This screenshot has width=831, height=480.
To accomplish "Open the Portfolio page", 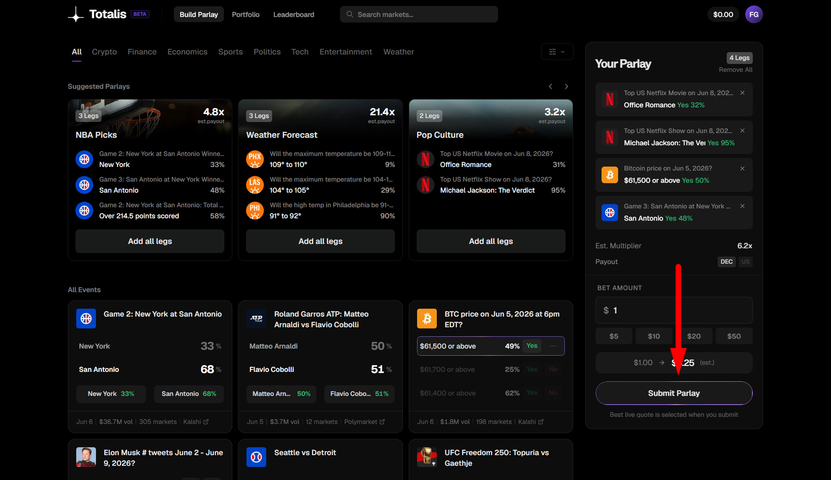I will [x=245, y=15].
